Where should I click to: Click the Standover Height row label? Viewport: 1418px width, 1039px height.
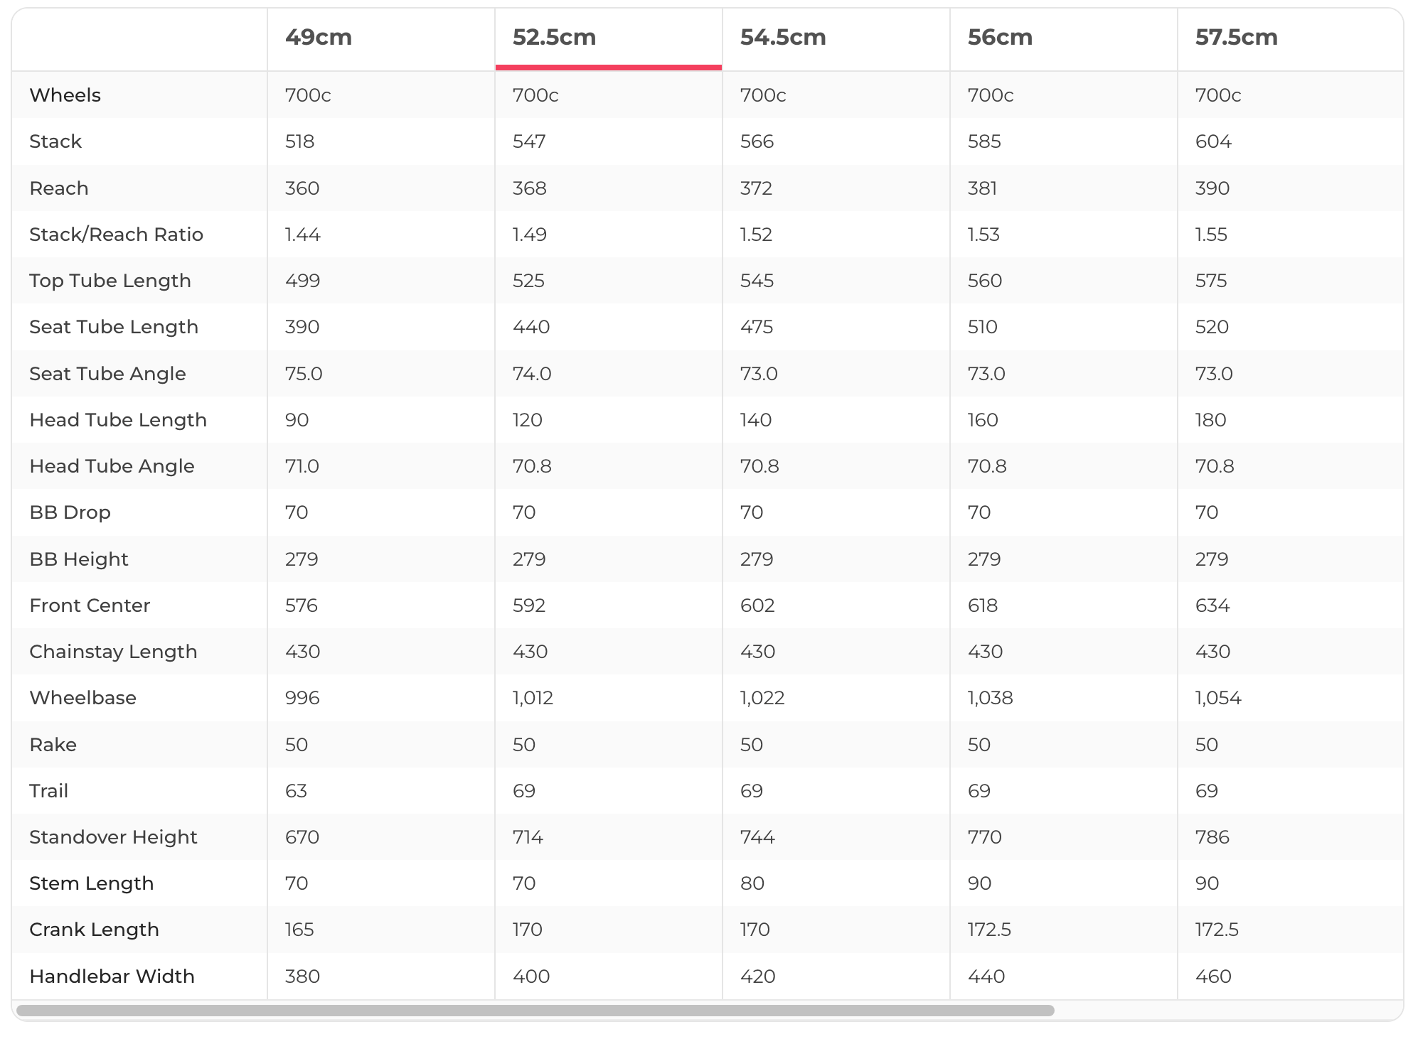coord(113,837)
